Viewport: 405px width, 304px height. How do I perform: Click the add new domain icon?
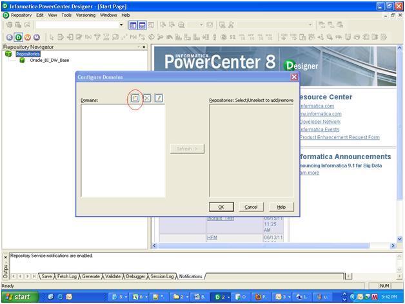pos(135,98)
